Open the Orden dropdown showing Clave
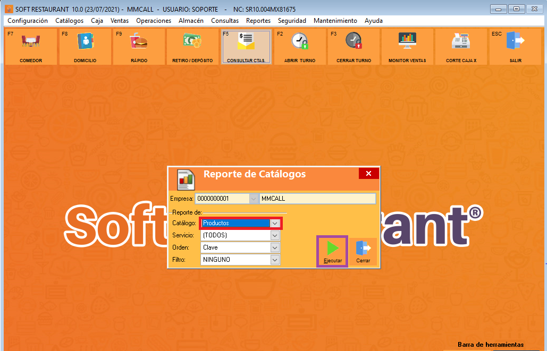 (x=275, y=247)
